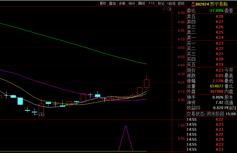The image size is (237, 153).
Task: Select stock title 002024 苏宁易购
Action: click(212, 4)
